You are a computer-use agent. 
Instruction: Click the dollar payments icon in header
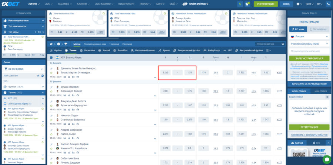240,4
